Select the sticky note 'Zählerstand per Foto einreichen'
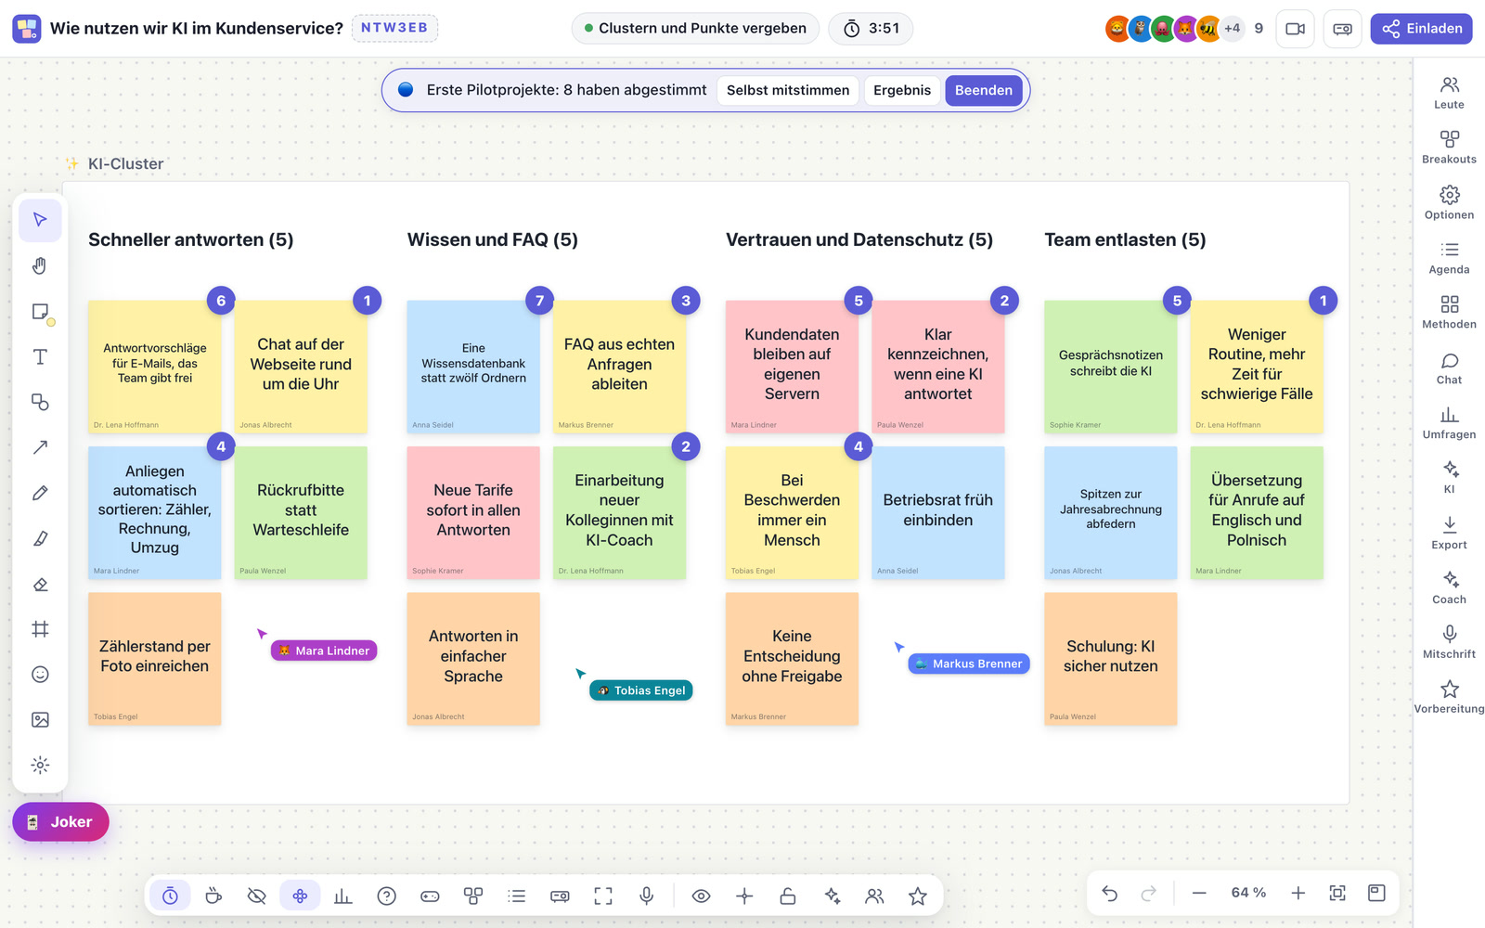1485x928 pixels. (155, 659)
